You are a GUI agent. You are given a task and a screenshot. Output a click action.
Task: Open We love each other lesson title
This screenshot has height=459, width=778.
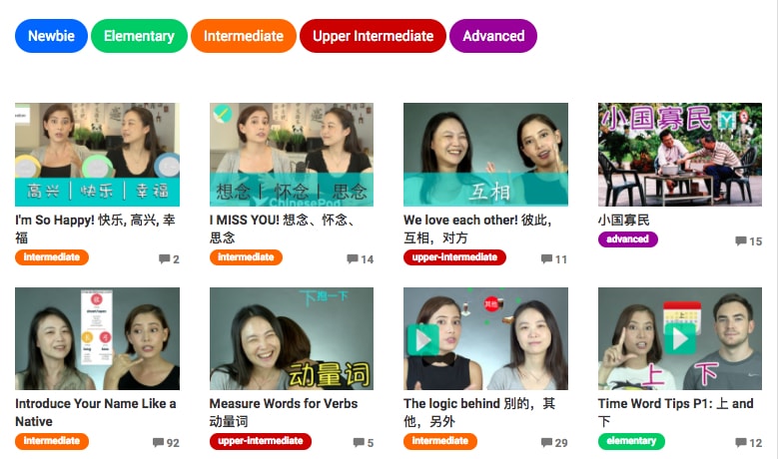pyautogui.click(x=477, y=229)
